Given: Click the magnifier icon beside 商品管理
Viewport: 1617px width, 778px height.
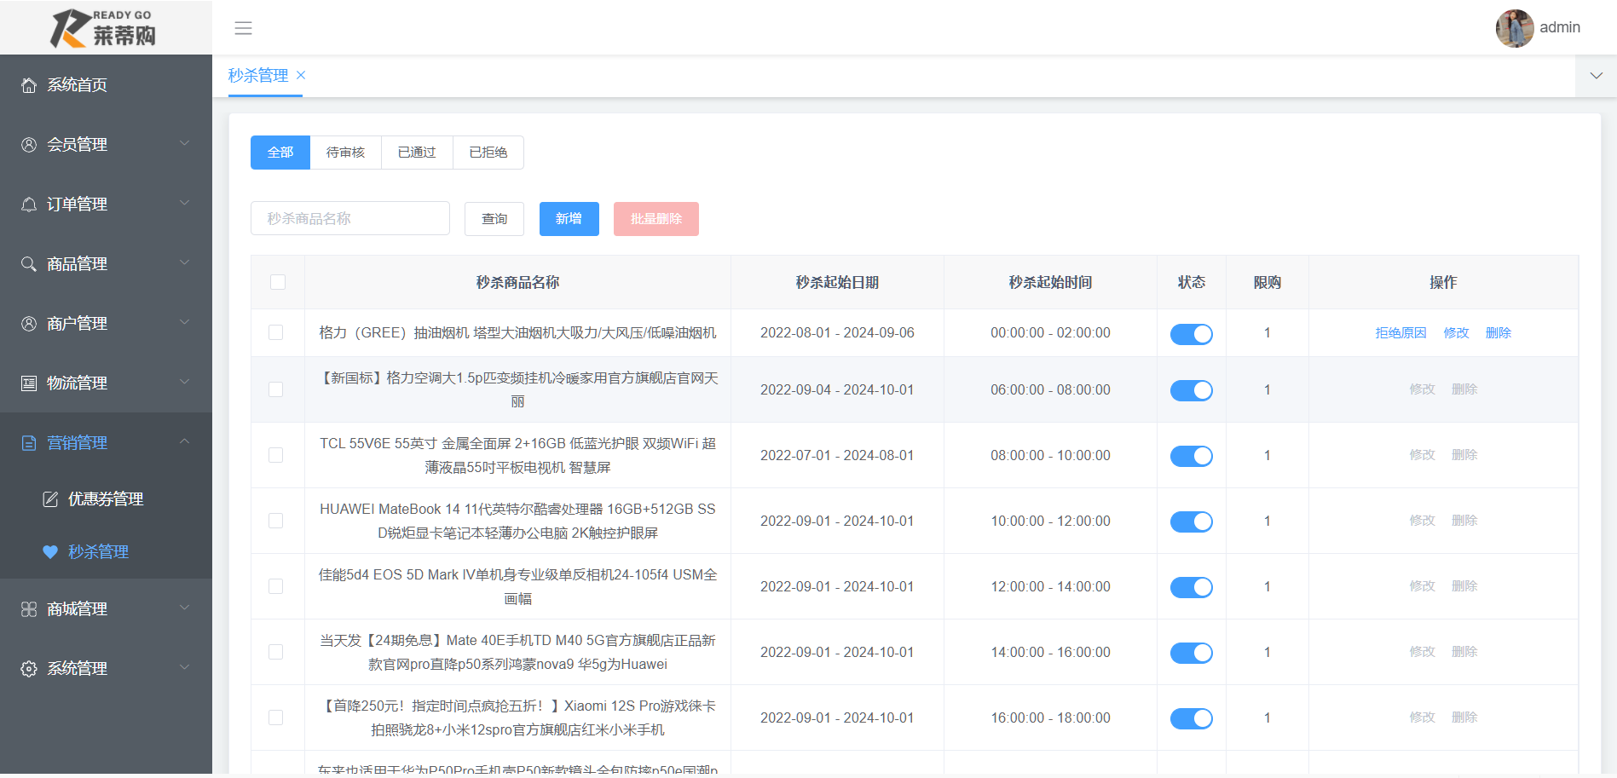Looking at the screenshot, I should [x=29, y=264].
